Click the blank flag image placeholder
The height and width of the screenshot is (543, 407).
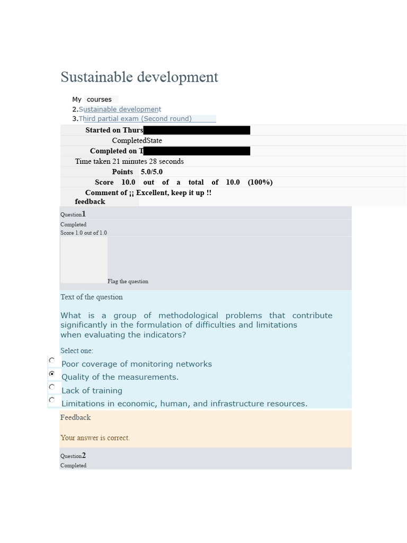(x=84, y=260)
